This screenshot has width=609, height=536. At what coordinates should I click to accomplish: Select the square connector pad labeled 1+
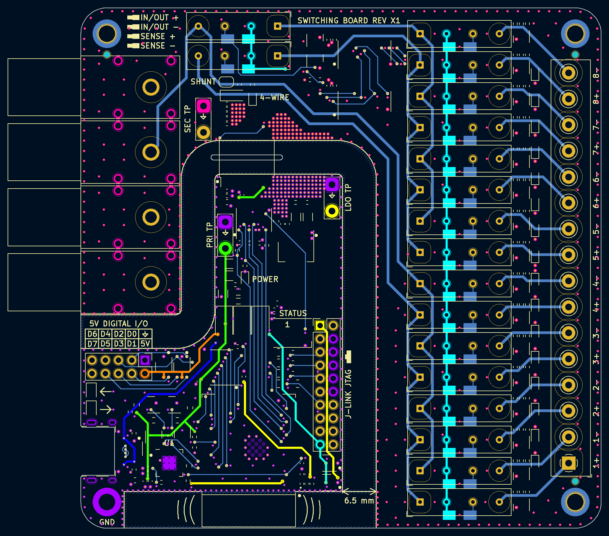pyautogui.click(x=569, y=463)
